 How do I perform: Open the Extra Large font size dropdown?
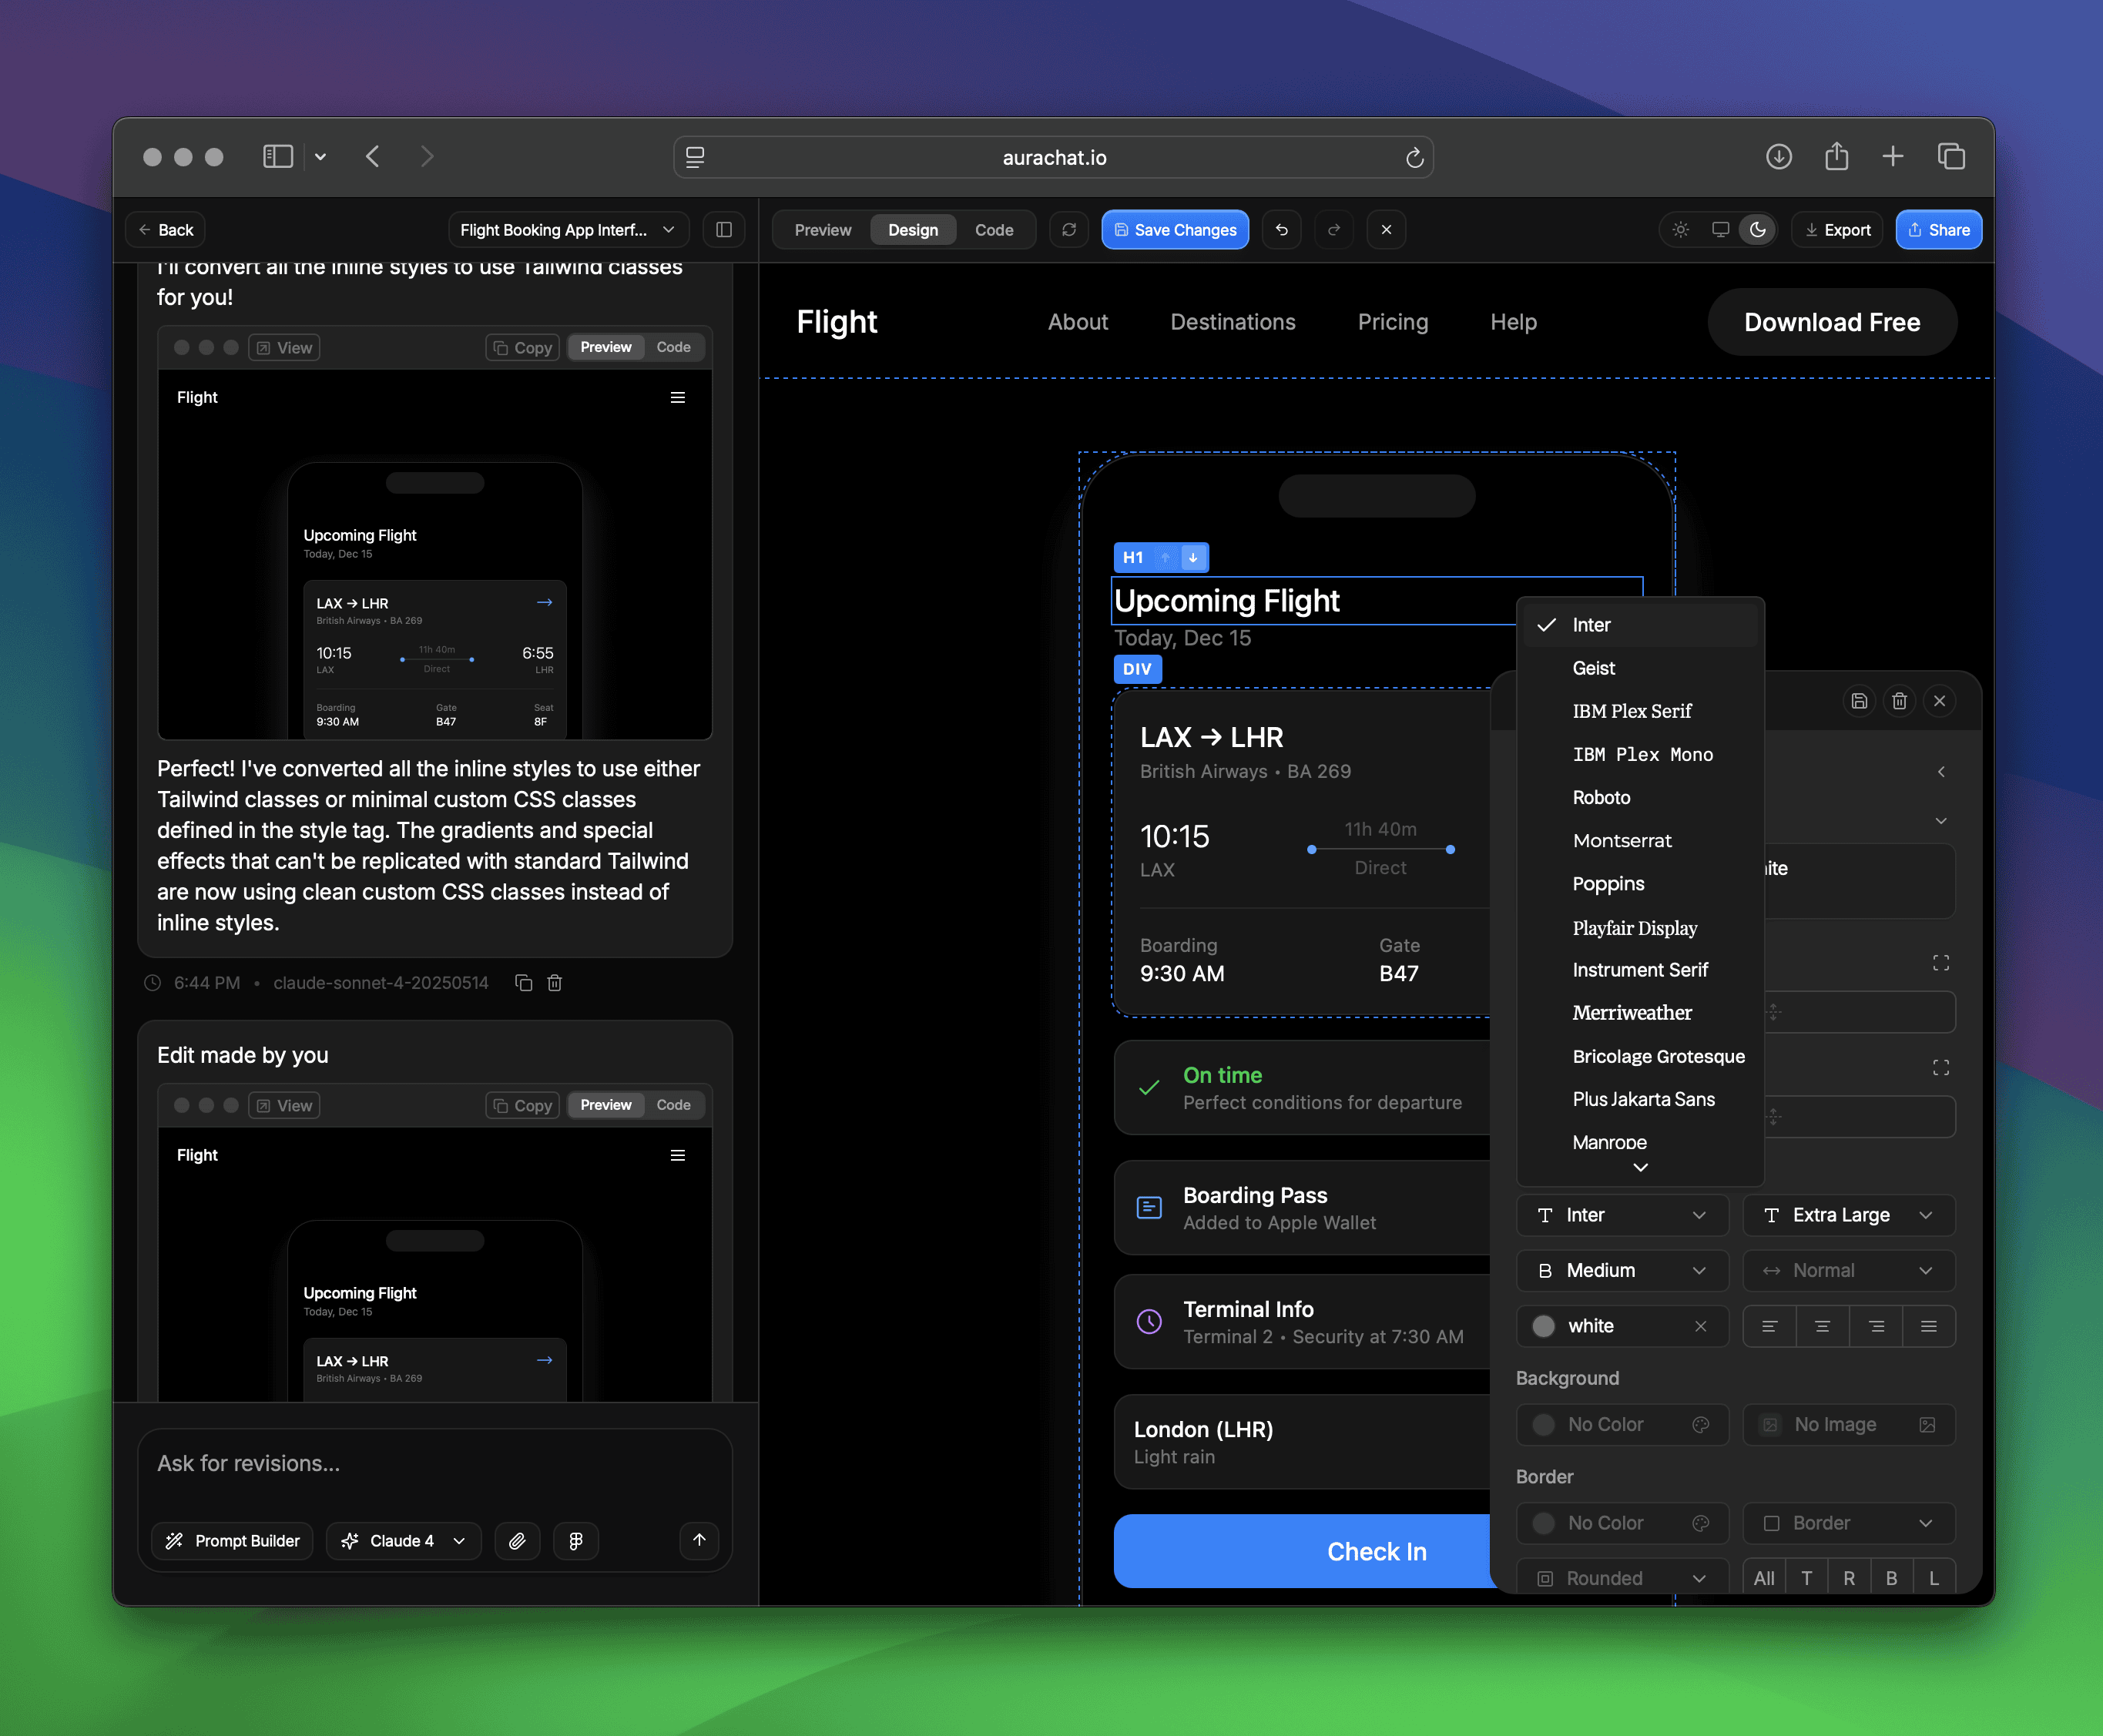1849,1215
